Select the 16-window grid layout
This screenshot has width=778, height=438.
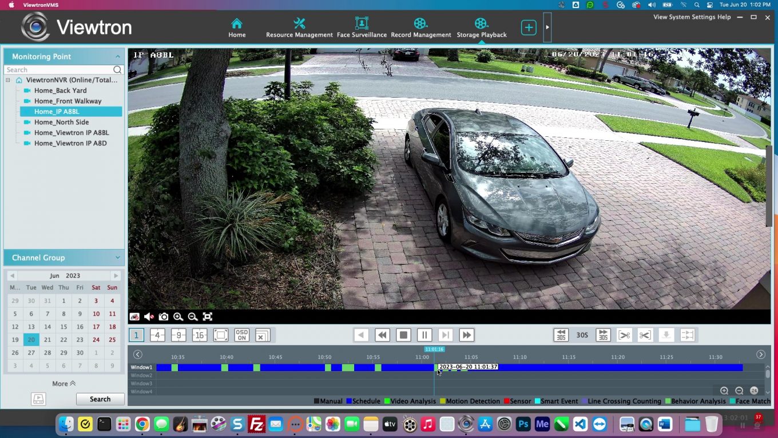(x=199, y=335)
